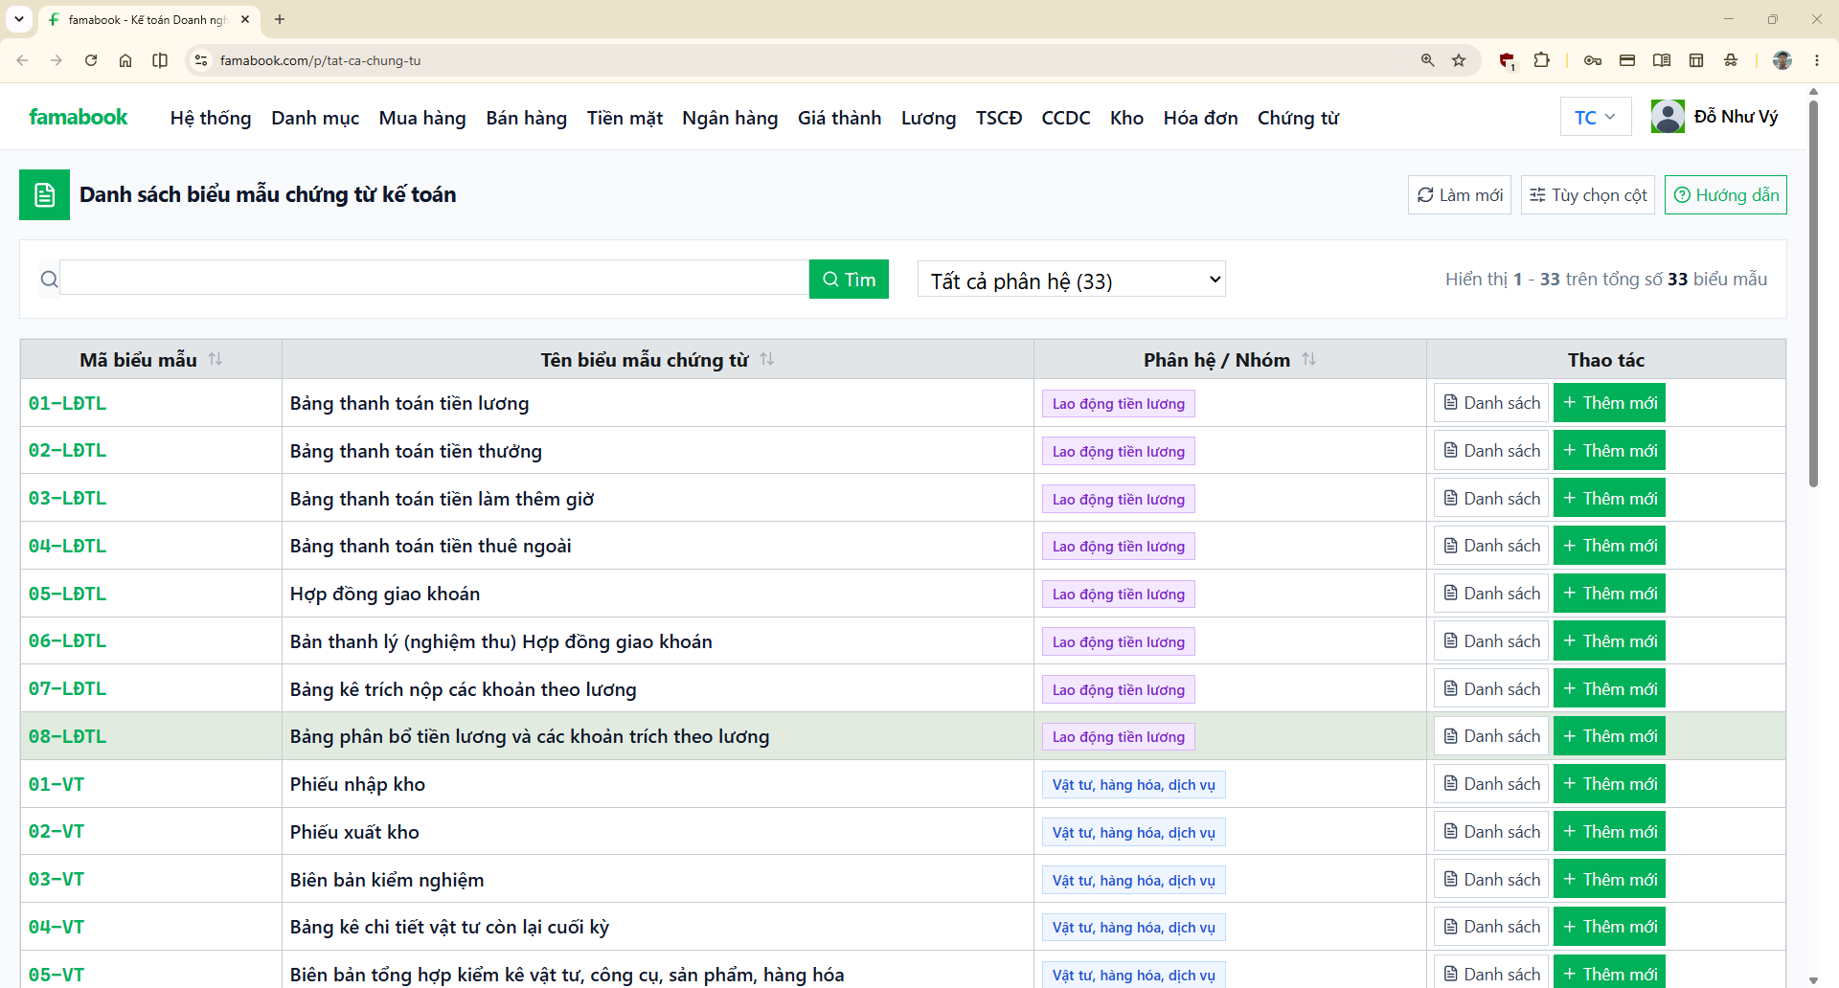Open Tùy chọn cột column options
Viewport: 1839px width, 988px height.
(x=1588, y=195)
